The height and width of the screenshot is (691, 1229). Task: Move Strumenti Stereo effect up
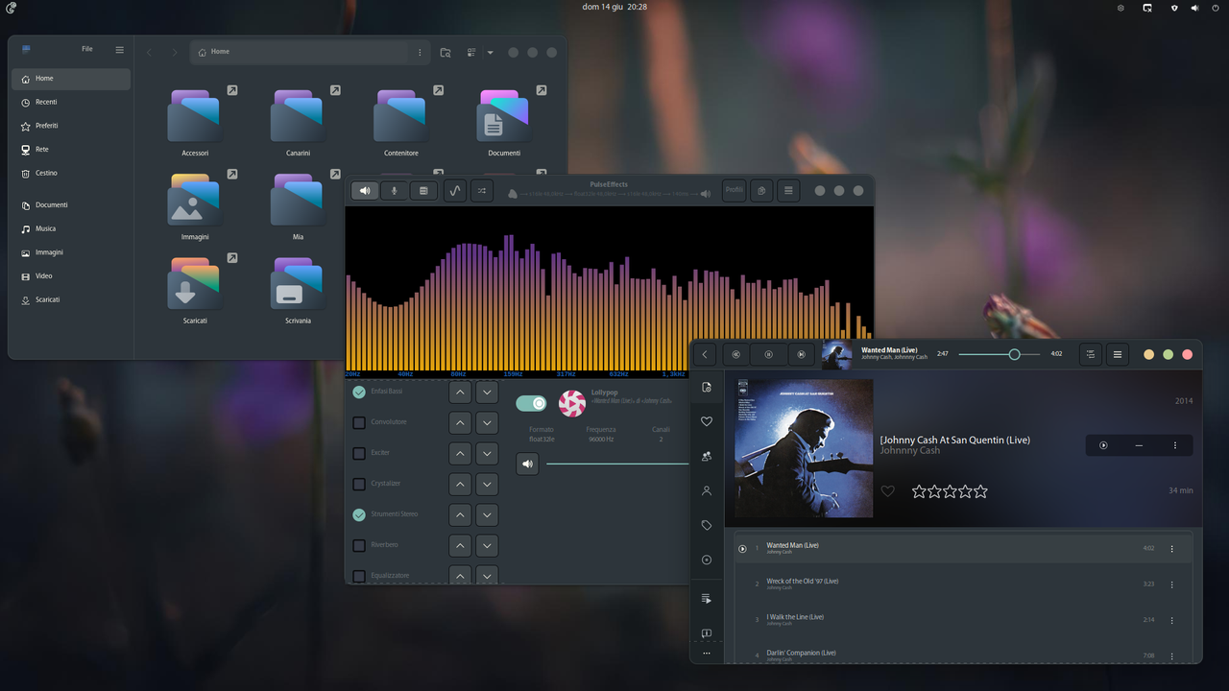(460, 514)
